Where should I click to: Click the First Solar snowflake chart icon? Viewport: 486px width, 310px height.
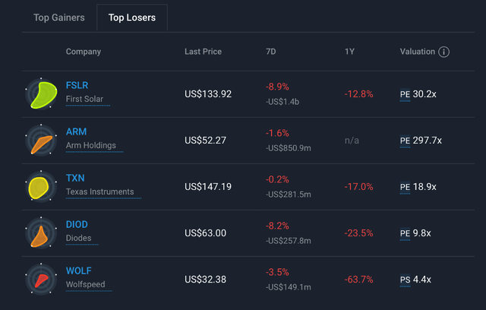[x=41, y=94]
